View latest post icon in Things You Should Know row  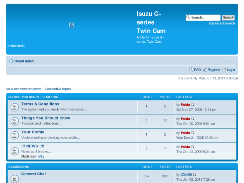(x=193, y=119)
